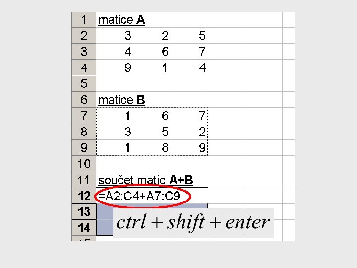
Task: Select first cell with 1 in row 7
Action: (127, 116)
